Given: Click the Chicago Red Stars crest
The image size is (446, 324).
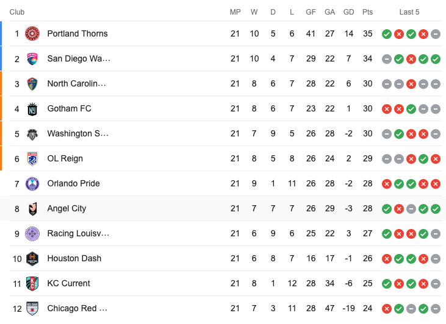Looking at the screenshot, I should point(32,309).
